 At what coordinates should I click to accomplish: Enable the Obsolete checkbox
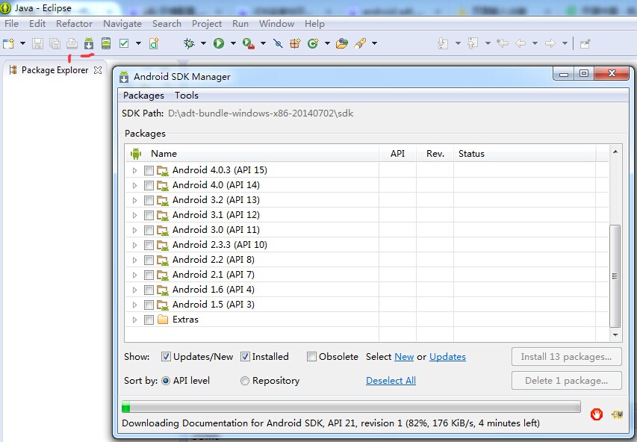311,357
